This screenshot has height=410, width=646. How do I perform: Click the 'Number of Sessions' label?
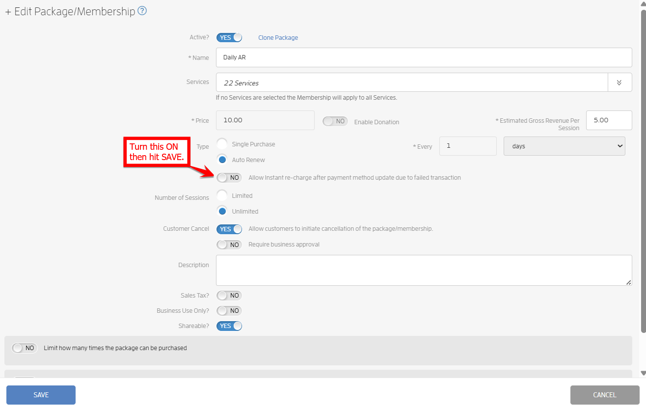(x=182, y=198)
